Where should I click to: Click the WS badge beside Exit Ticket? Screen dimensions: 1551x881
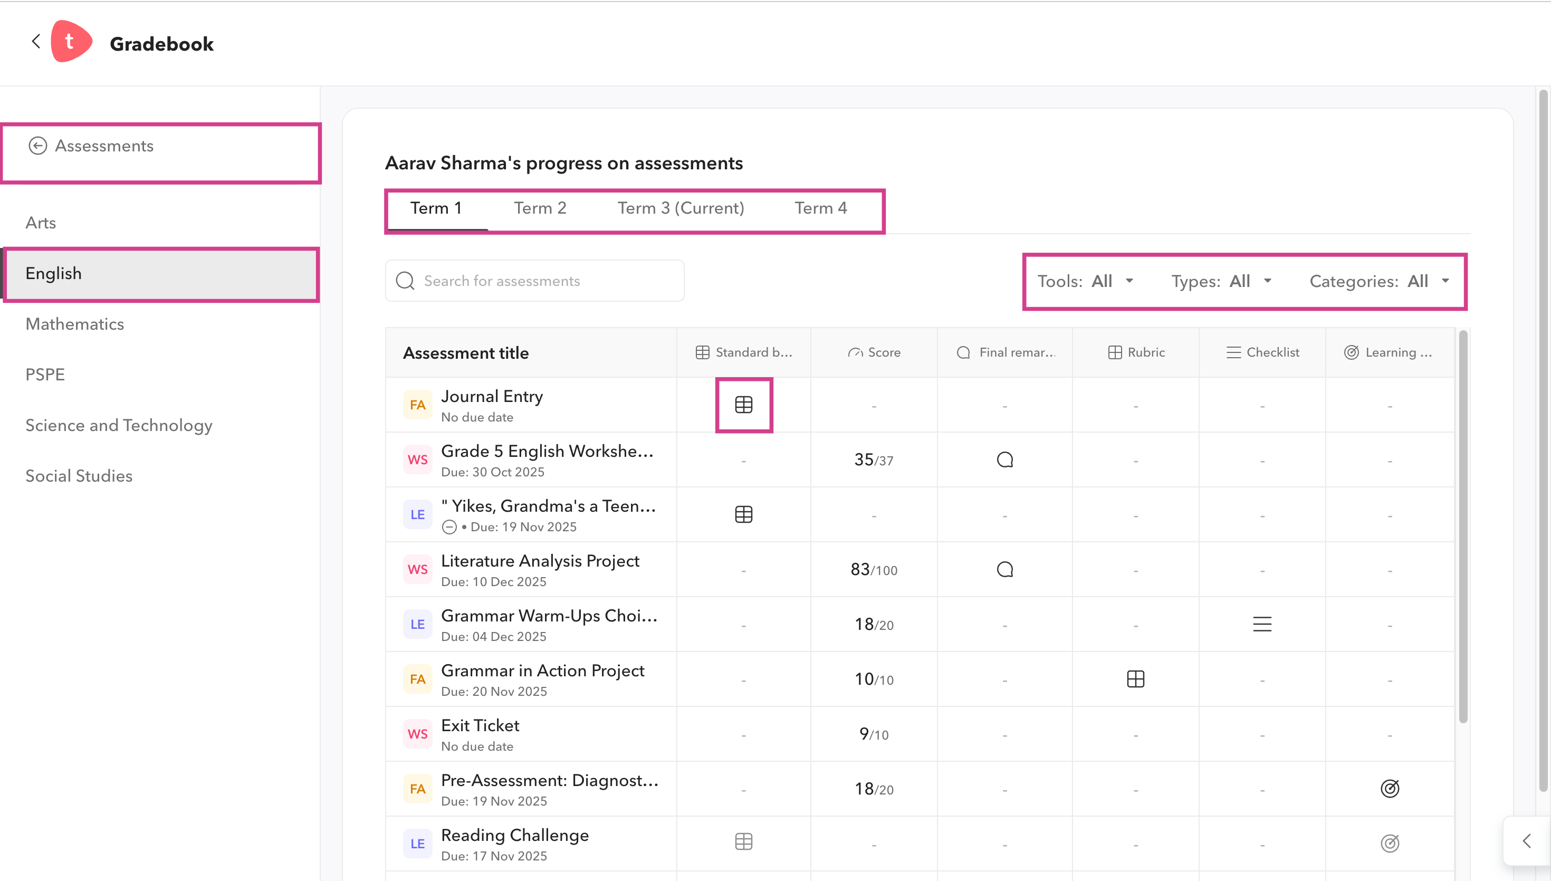[417, 734]
